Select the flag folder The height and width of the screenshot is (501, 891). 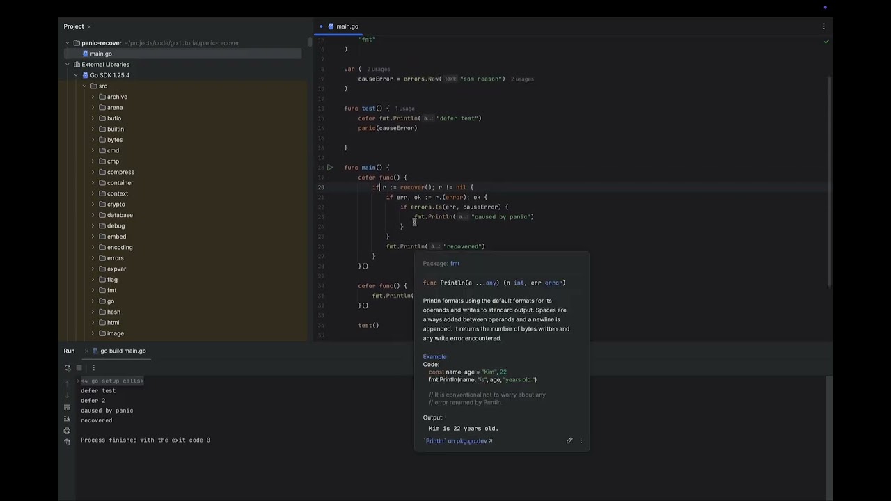click(112, 280)
